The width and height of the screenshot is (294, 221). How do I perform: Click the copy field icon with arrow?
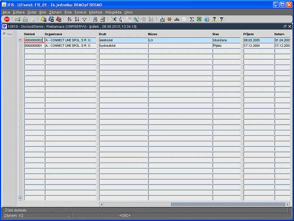pos(121,19)
